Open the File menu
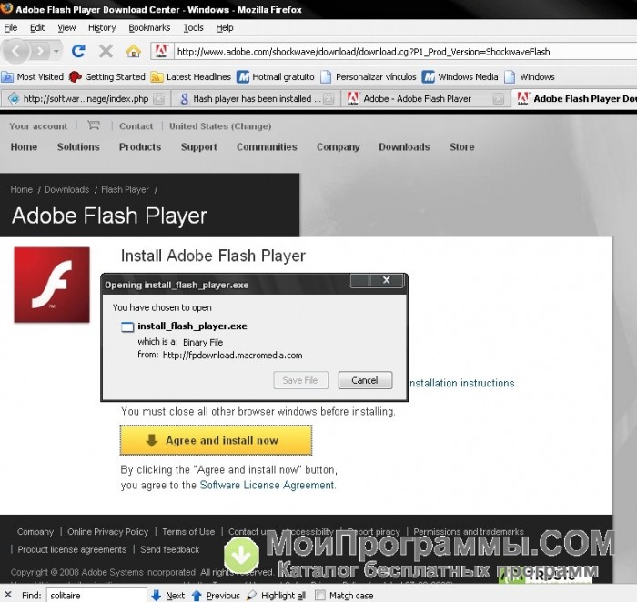Image resolution: width=637 pixels, height=602 pixels. pyautogui.click(x=11, y=27)
